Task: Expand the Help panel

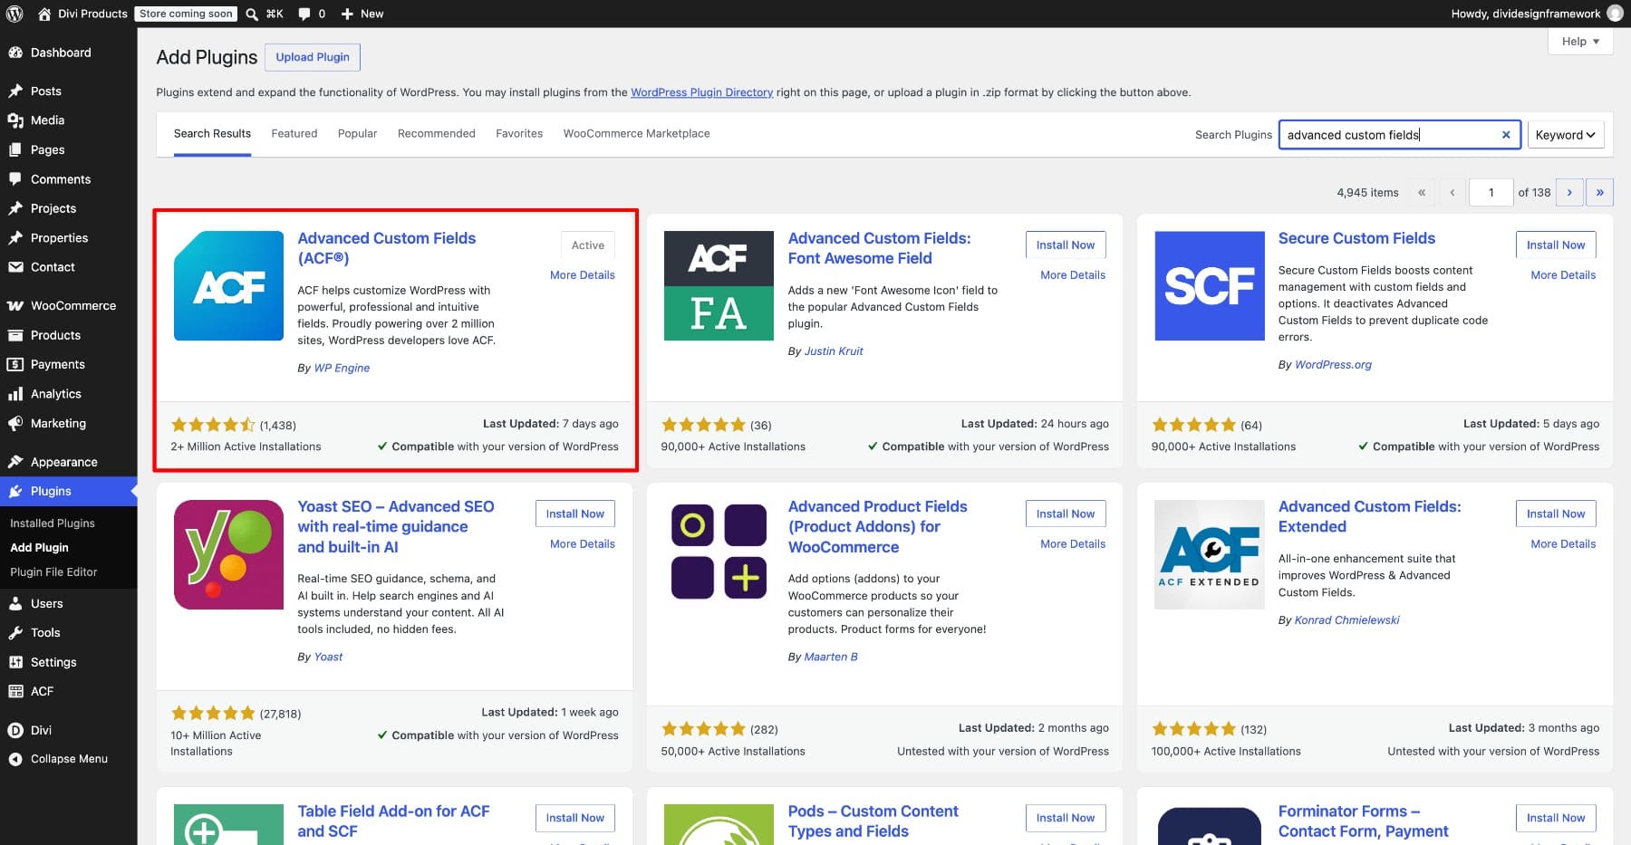Action: (x=1580, y=42)
